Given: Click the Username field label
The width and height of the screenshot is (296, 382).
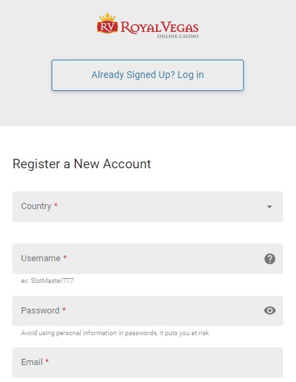Looking at the screenshot, I should (x=41, y=259).
